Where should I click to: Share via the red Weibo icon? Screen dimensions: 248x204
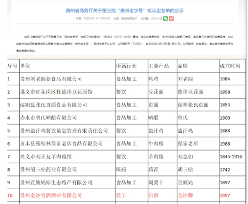(171, 19)
